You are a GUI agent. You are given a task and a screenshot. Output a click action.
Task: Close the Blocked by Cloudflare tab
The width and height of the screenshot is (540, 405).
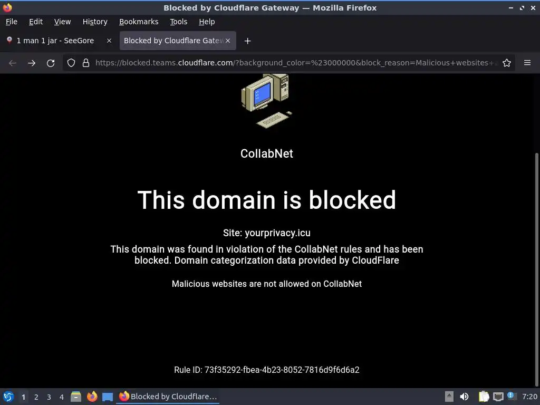coord(228,41)
